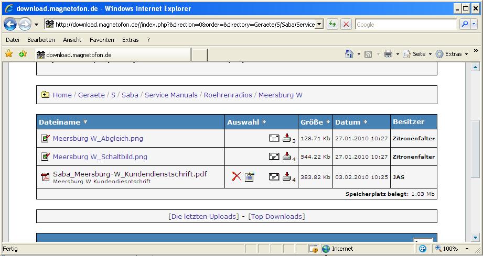483x256 pixels.
Task: Download Meersburg W_Abgleich.png via its download icon
Action: pos(287,139)
